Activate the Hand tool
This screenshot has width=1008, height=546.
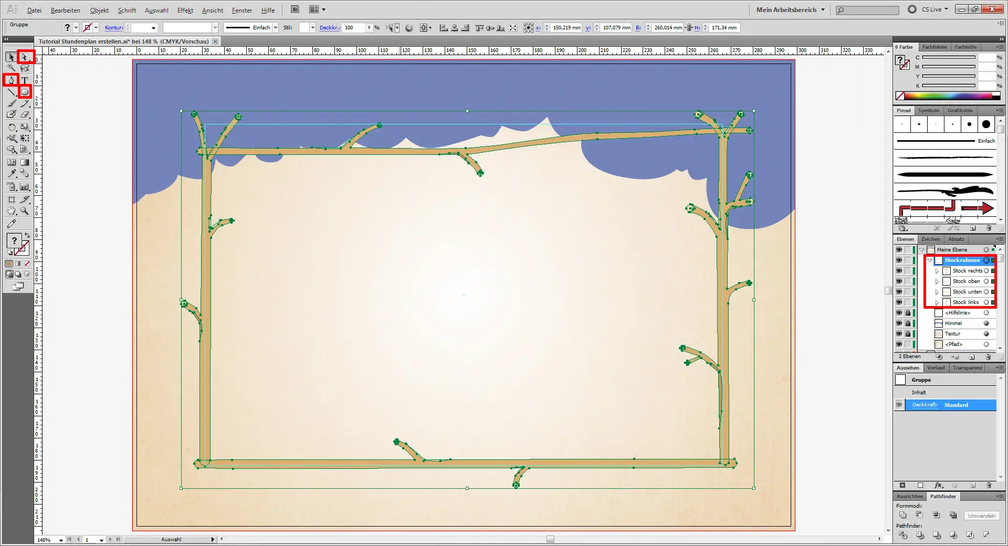pos(12,211)
